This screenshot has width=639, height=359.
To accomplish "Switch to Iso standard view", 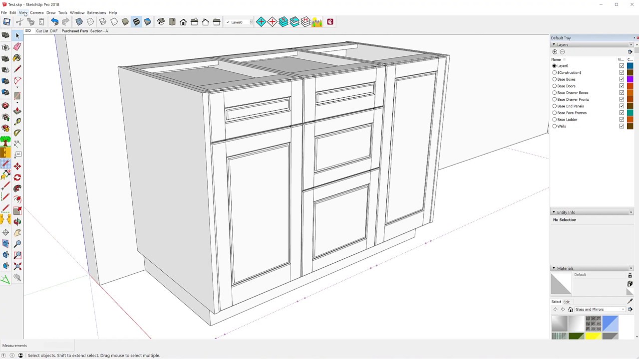I will (x=161, y=22).
